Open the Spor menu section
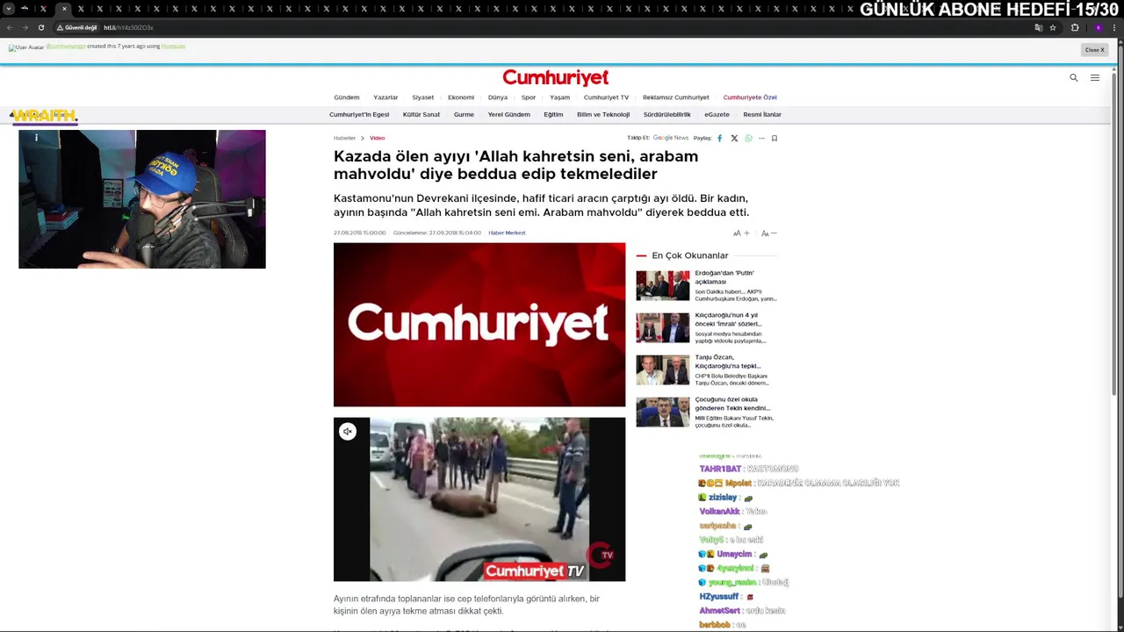 (529, 97)
